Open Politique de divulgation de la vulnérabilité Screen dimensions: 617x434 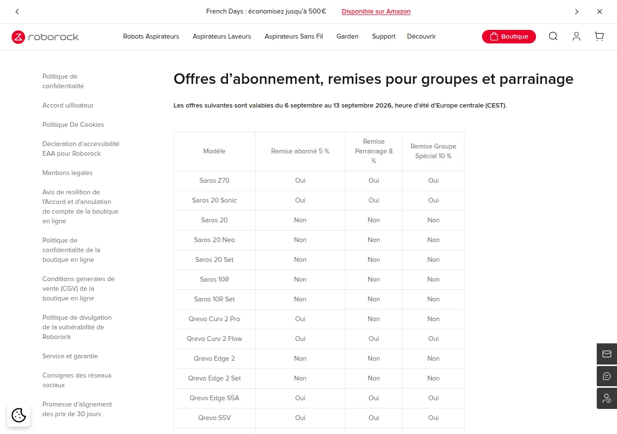(77, 327)
